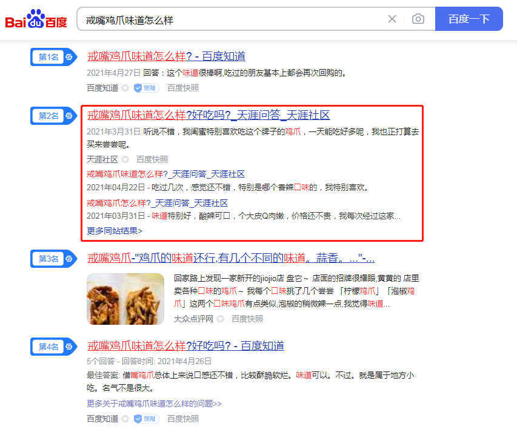517x429 pixels.
Task: Click the 第2名 rank badge
Action: (x=53, y=116)
